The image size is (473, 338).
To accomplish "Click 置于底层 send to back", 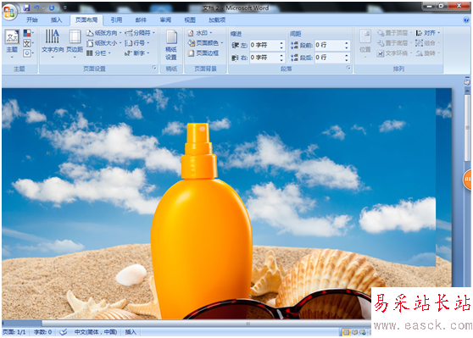I will [394, 43].
